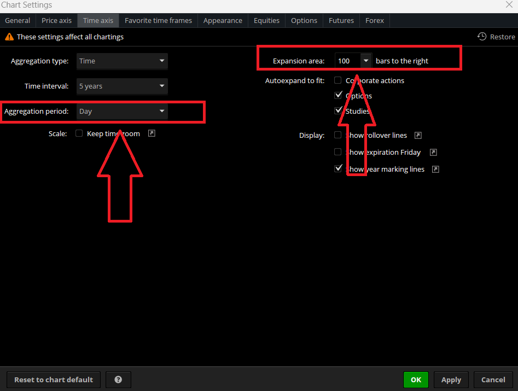Uncheck the Studies autoexpand checkbox

tap(338, 111)
